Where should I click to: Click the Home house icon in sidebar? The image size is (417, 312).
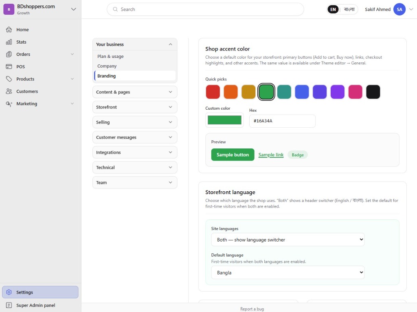click(x=9, y=30)
